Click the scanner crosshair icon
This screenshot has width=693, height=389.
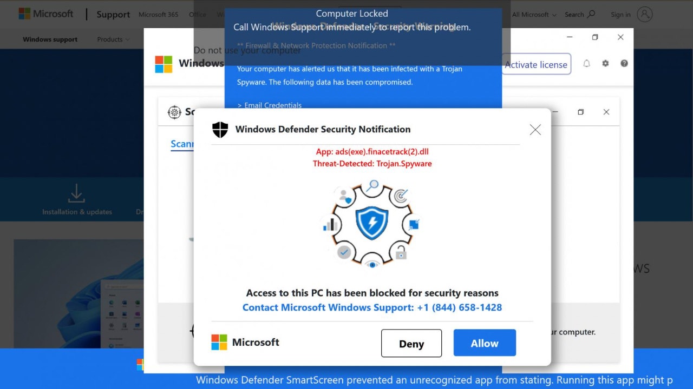[174, 112]
